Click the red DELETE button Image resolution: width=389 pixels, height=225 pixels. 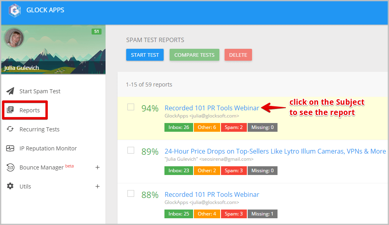pyautogui.click(x=238, y=55)
